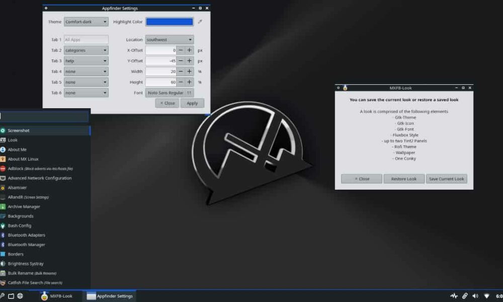Open the Tab 6 dropdown

[x=86, y=93]
